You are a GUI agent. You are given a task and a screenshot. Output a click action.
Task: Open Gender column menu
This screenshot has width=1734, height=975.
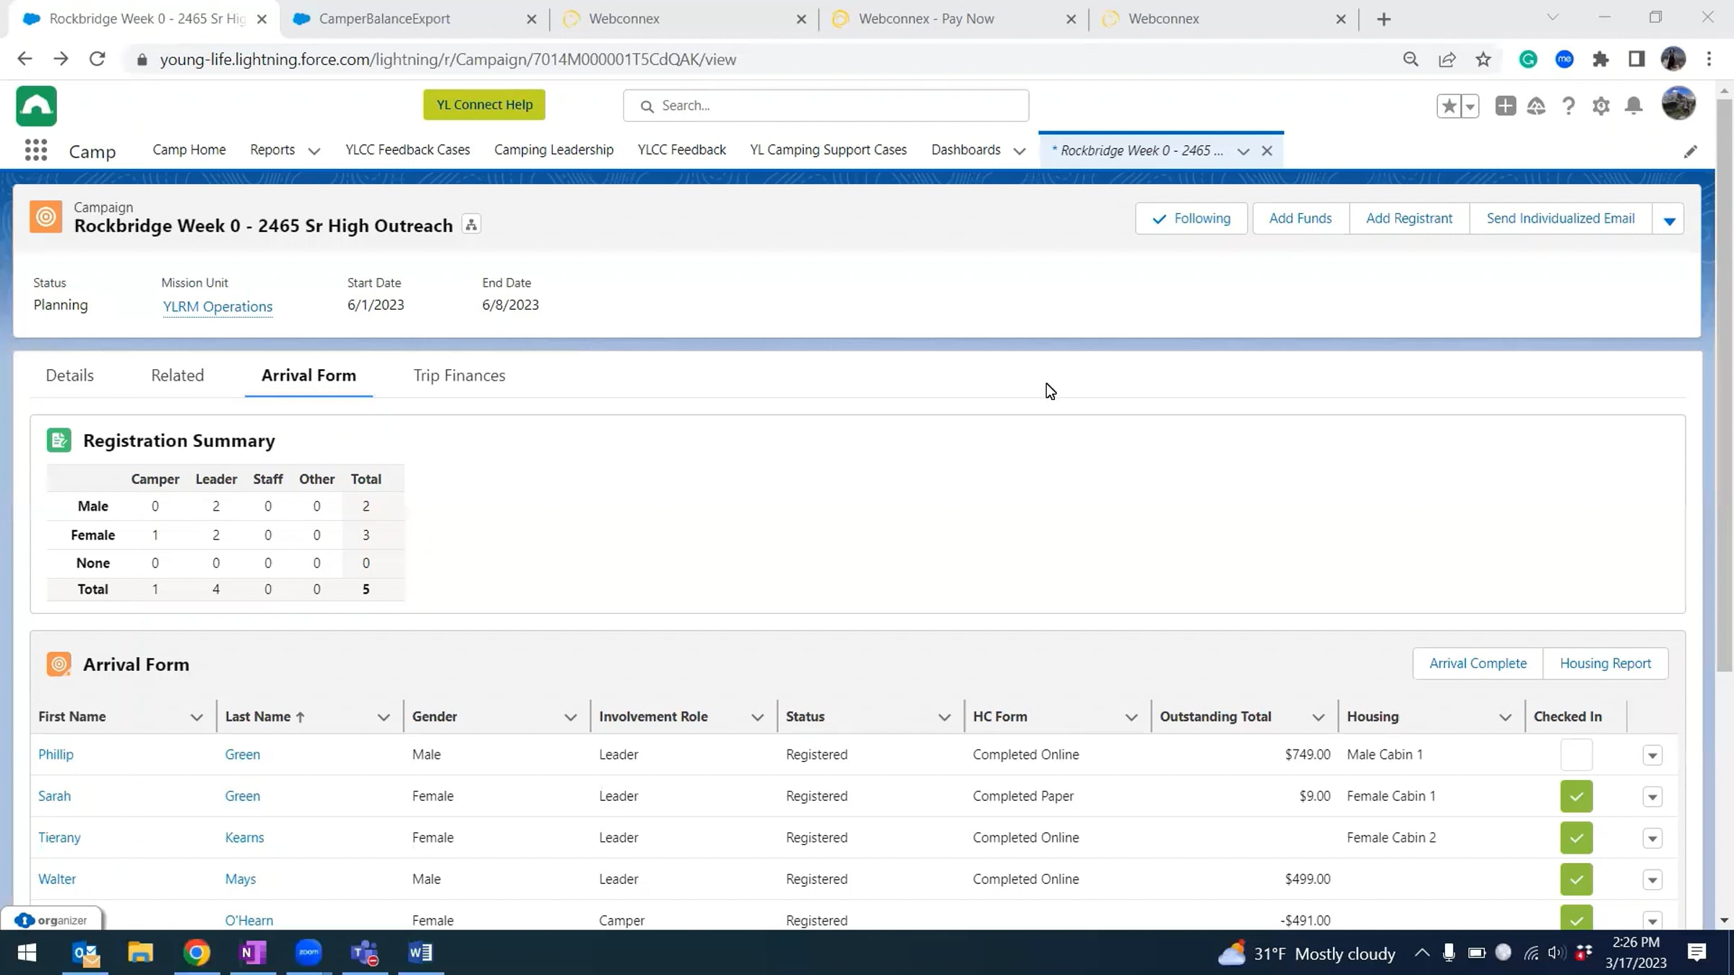(x=570, y=717)
